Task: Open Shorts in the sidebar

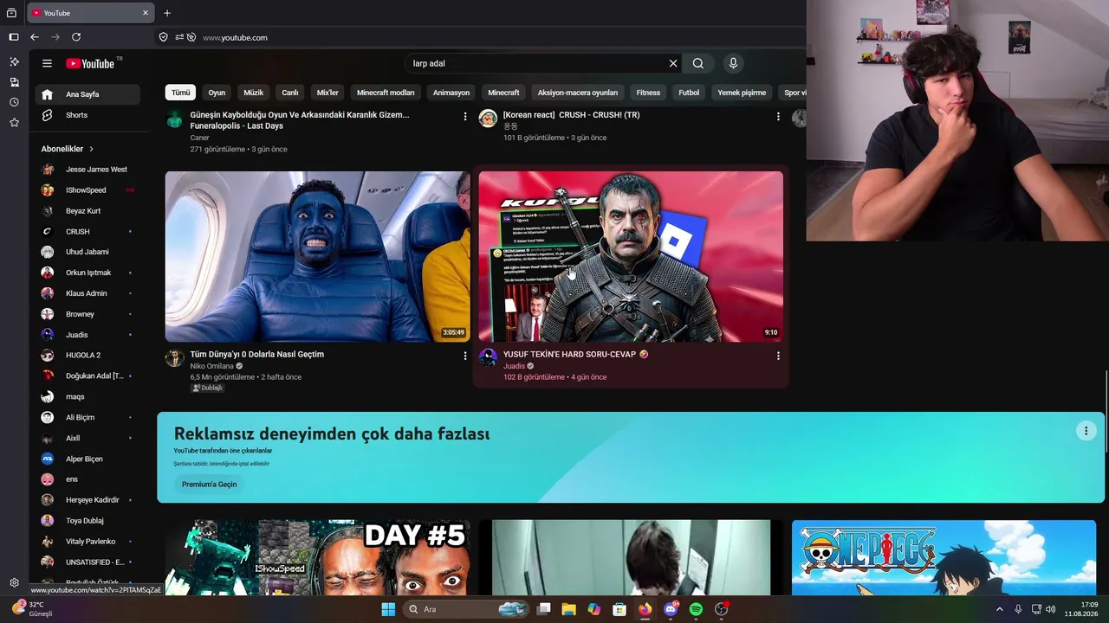Action: (88, 115)
